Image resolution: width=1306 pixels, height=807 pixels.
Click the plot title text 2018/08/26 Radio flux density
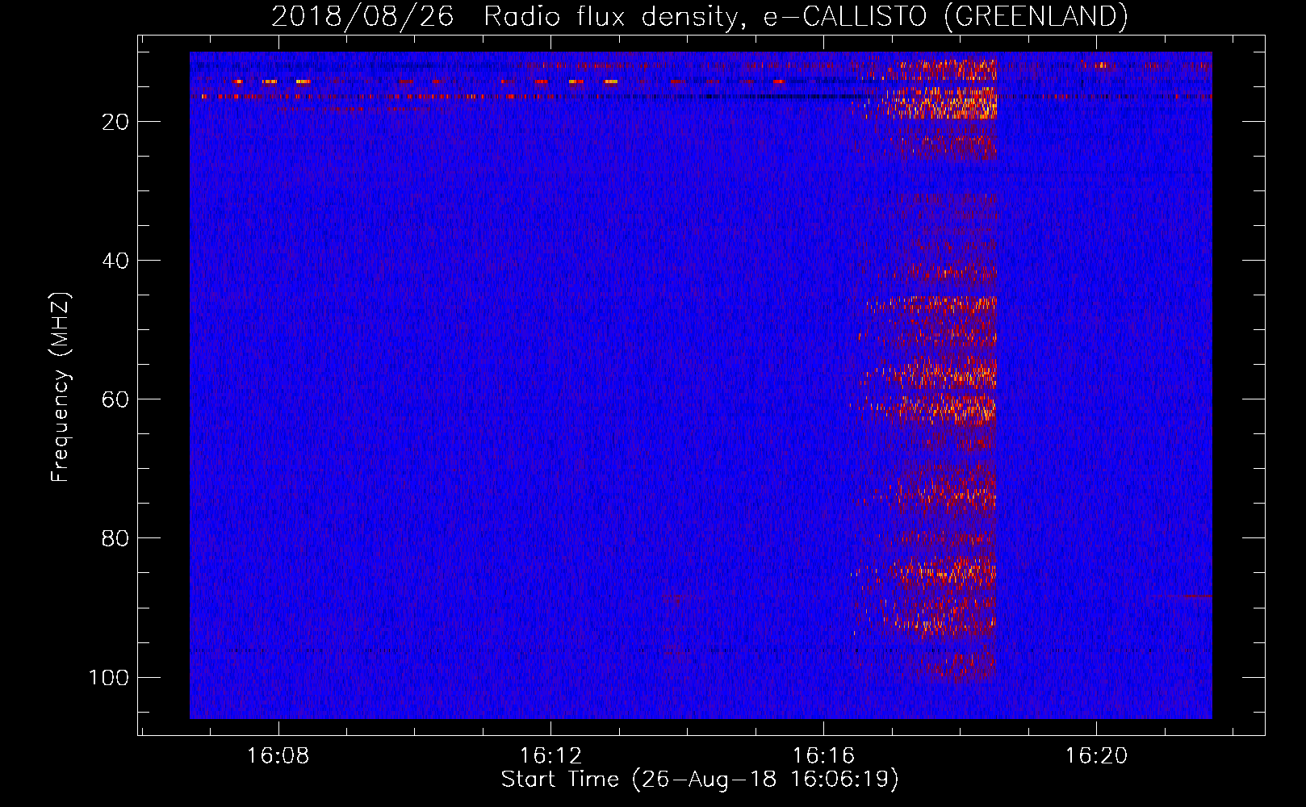click(699, 16)
